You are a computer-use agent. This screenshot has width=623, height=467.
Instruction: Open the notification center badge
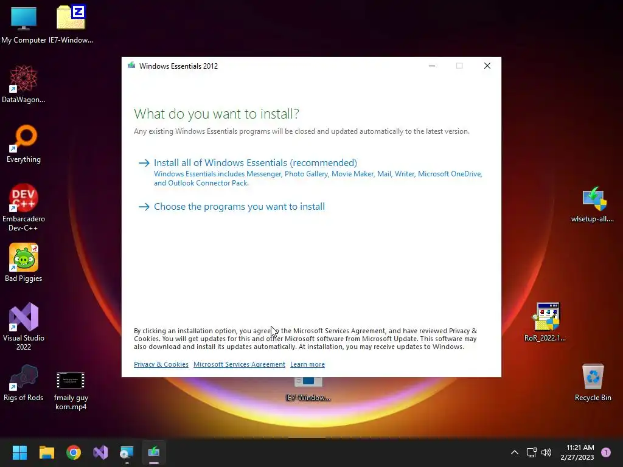coord(606,452)
